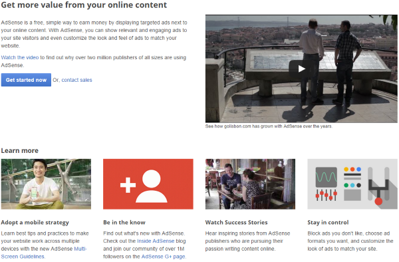
Task: Click the Get more value from your online content heading
Action: pos(84,5)
